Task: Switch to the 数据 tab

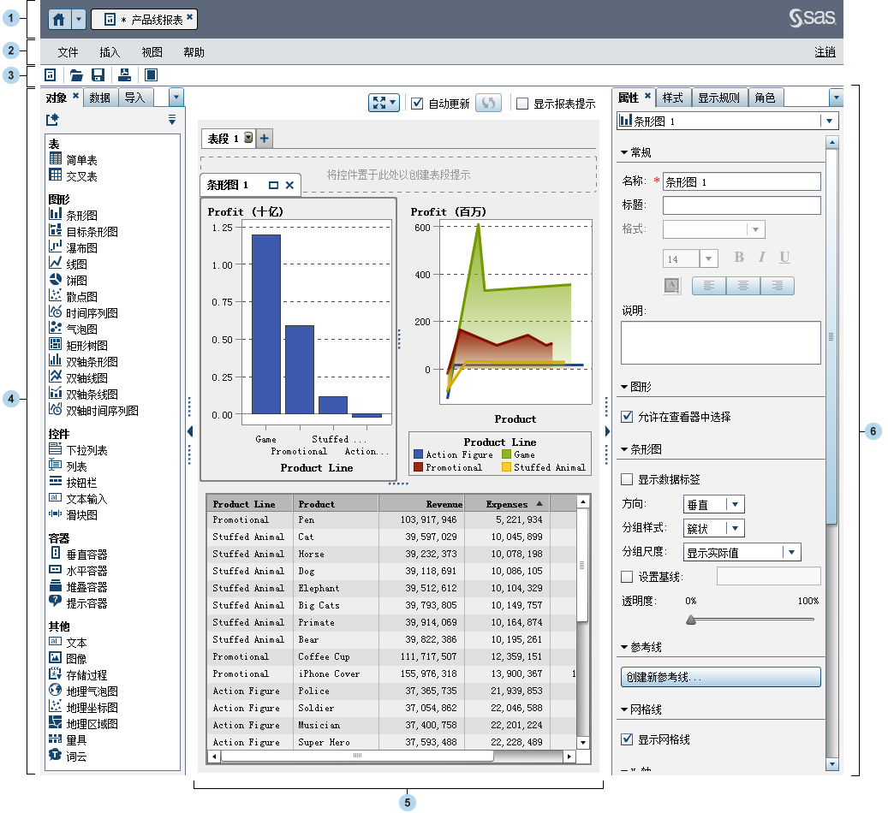Action: tap(100, 97)
